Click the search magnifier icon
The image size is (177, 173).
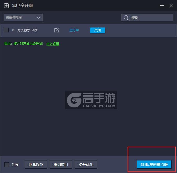pos(126,18)
